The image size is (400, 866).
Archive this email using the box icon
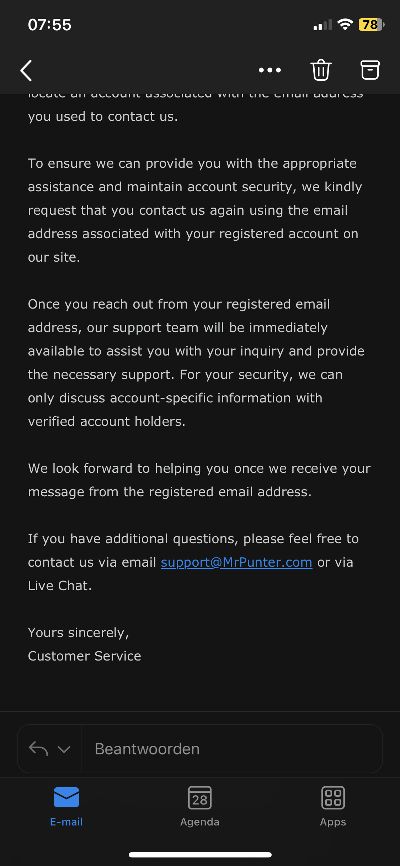370,70
